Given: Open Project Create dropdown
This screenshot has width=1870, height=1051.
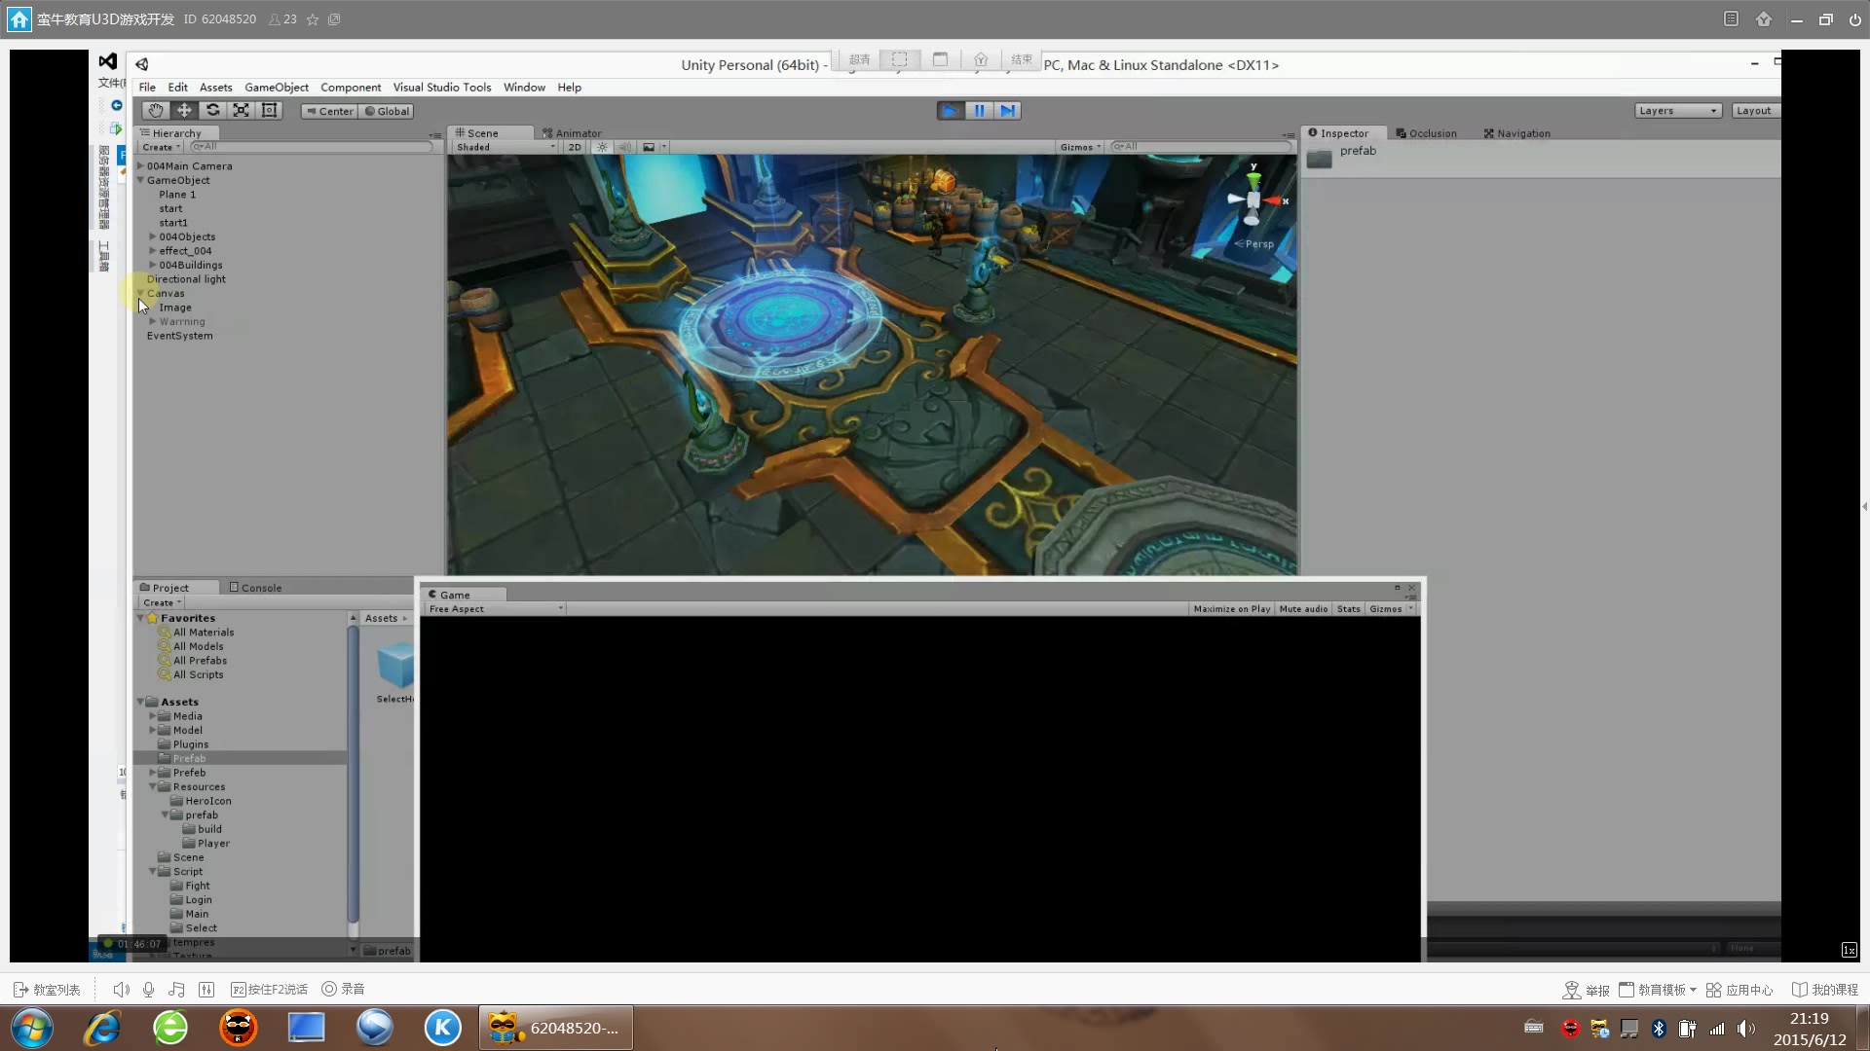Looking at the screenshot, I should coord(162,602).
